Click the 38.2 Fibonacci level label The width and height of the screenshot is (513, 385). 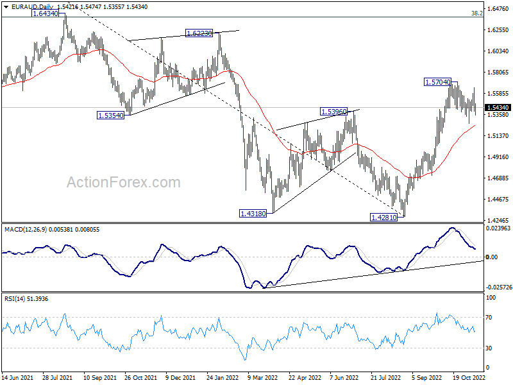[x=476, y=13]
